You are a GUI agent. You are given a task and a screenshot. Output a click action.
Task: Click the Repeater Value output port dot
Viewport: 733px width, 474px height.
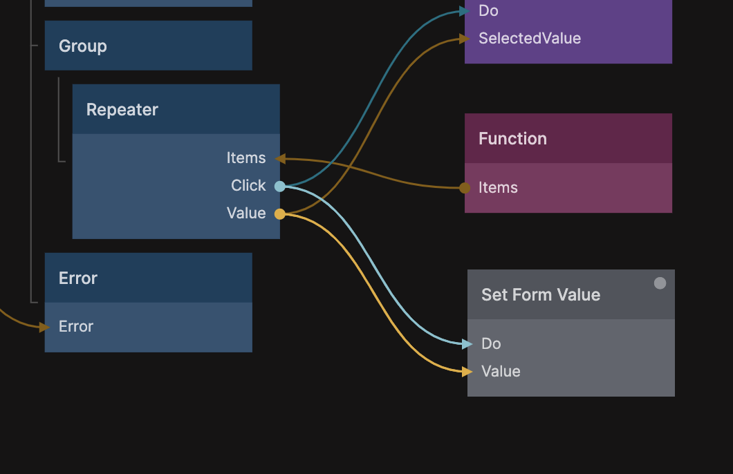(279, 214)
